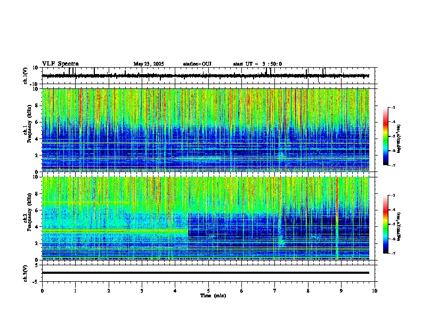Click the "-10" tick label on the ch.1(V) axis
422x326 pixels.
pos(35,84)
